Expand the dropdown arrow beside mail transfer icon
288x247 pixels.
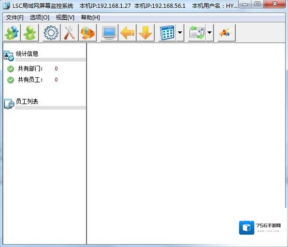[210, 33]
